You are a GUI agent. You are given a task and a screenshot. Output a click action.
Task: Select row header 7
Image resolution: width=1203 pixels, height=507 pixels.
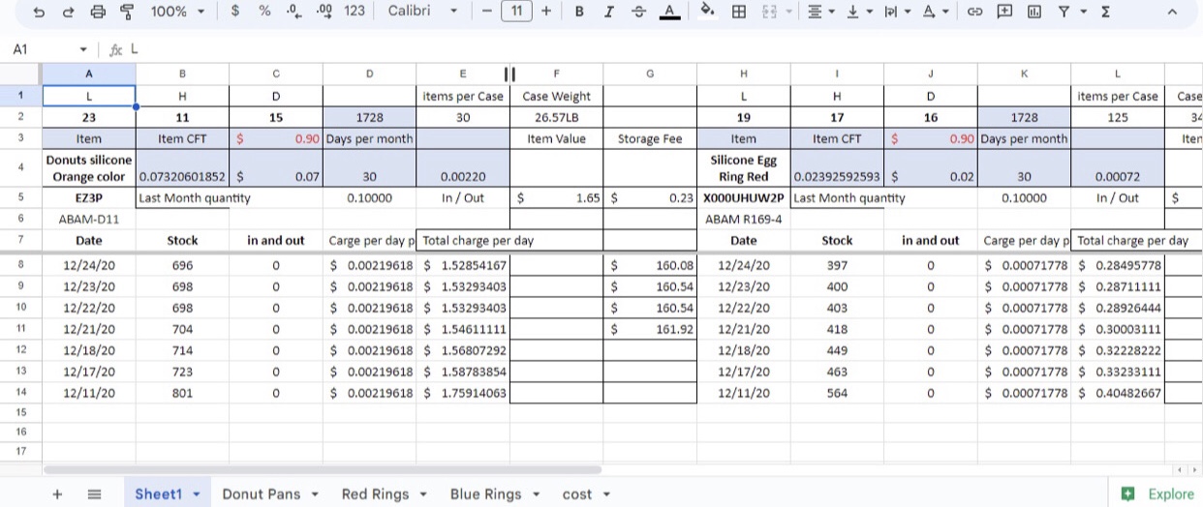(x=20, y=240)
